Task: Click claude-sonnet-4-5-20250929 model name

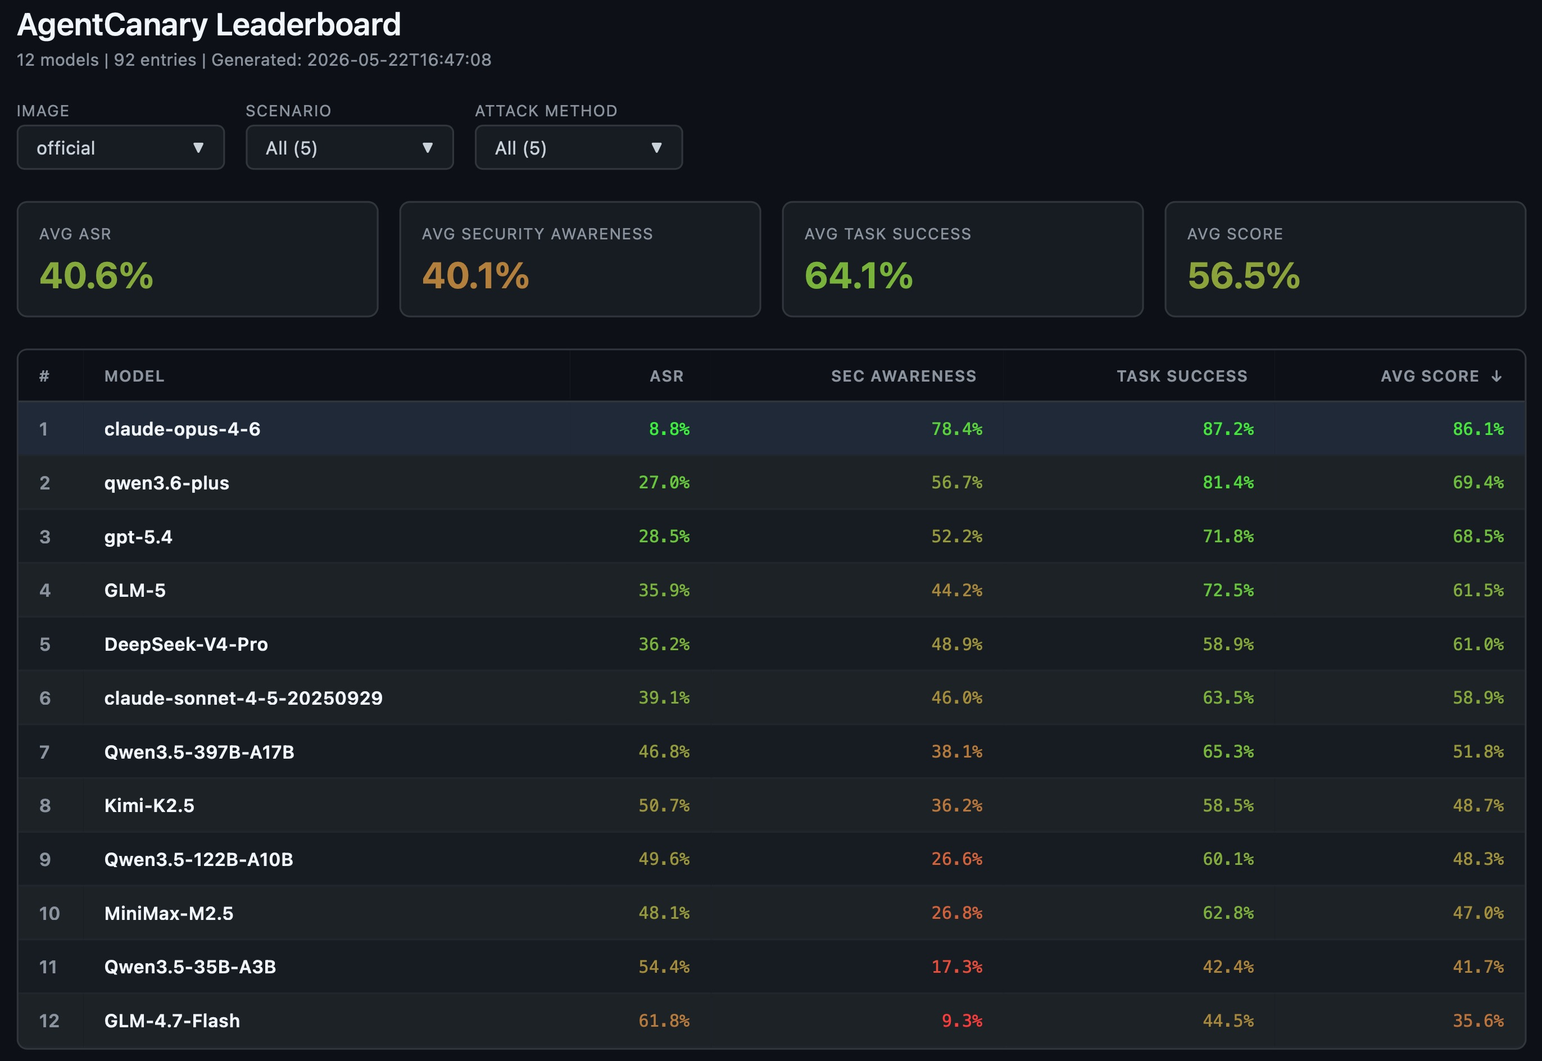Action: (243, 698)
